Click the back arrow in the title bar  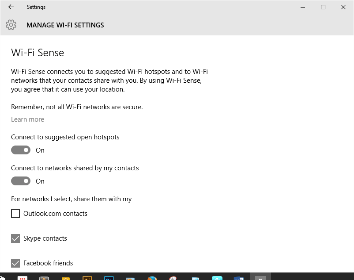(11, 7)
